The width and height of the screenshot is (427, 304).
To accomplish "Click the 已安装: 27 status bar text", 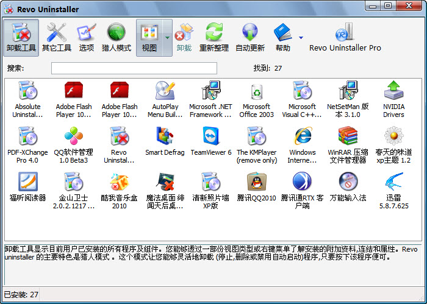I will pos(21,294).
